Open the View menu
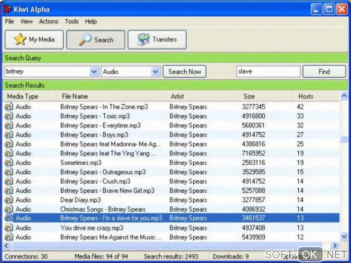The width and height of the screenshot is (351, 263). [26, 21]
